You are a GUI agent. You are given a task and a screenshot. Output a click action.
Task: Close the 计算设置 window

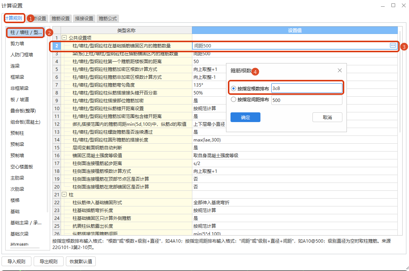[x=403, y=6]
